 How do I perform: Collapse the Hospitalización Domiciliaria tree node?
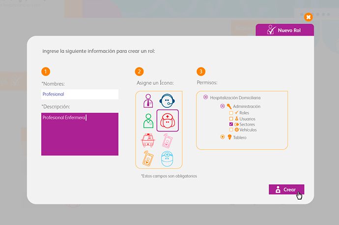click(205, 97)
